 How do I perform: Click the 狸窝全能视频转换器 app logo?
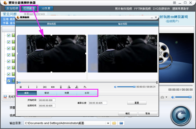[x=5, y=3]
